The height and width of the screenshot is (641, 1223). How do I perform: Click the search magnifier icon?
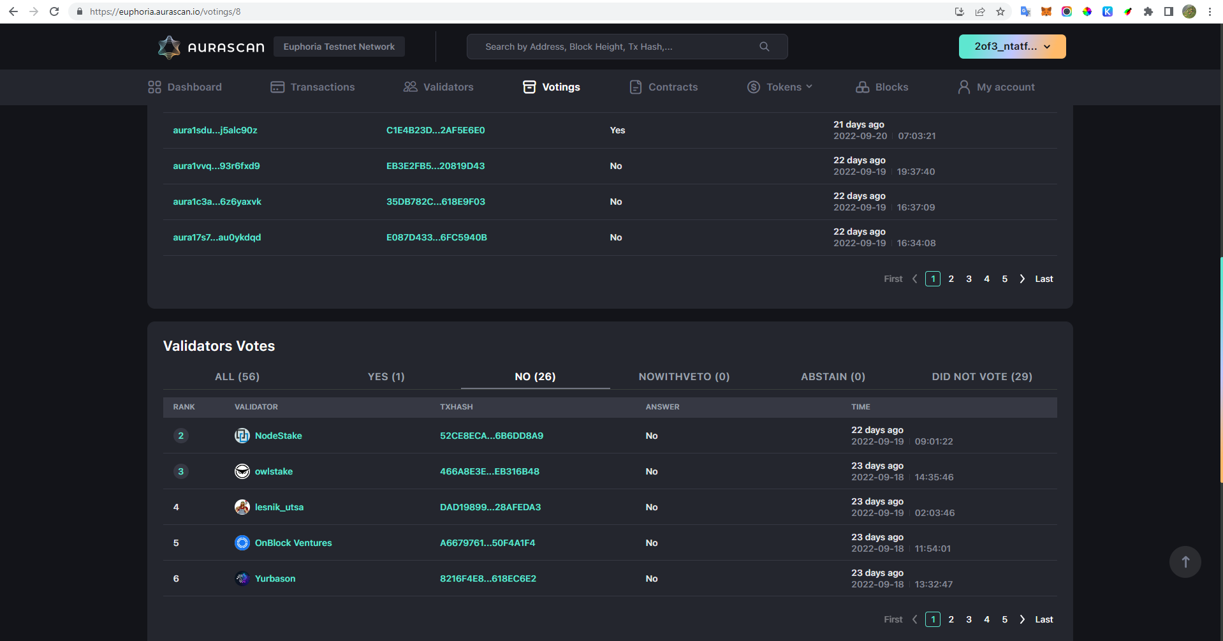point(763,46)
